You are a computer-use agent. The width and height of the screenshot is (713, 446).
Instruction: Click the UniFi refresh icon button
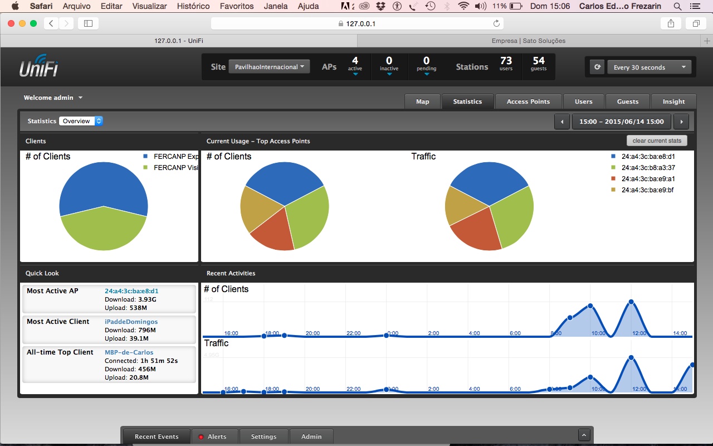click(598, 67)
